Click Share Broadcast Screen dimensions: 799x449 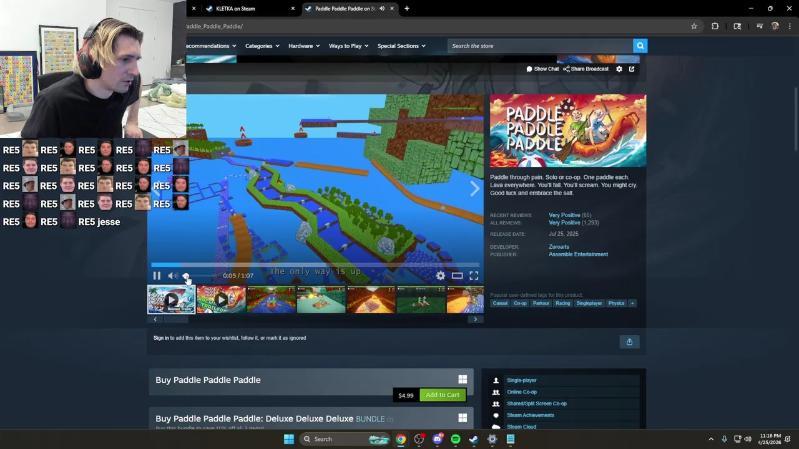[x=586, y=69]
